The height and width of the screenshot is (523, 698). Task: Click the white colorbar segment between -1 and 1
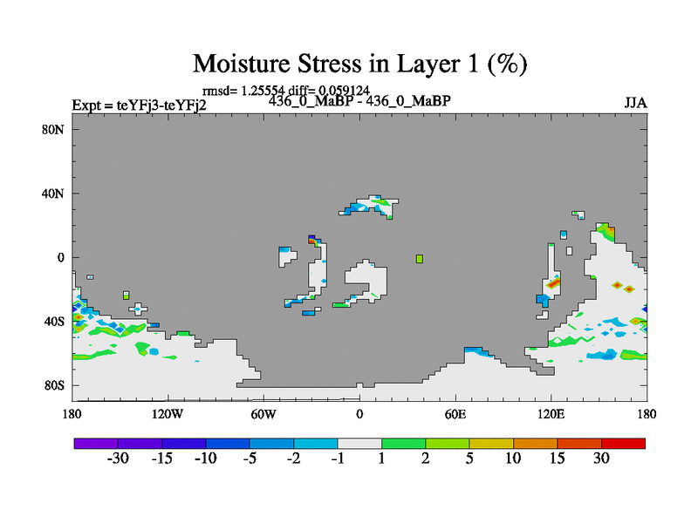[359, 444]
